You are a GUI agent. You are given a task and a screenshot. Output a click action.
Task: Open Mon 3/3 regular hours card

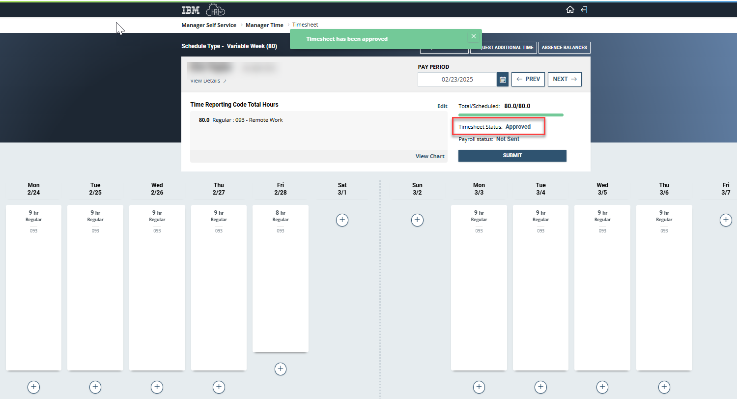click(479, 287)
